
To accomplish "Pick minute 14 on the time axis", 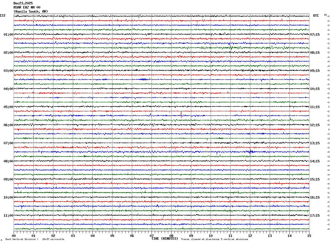I will pos(289,236).
